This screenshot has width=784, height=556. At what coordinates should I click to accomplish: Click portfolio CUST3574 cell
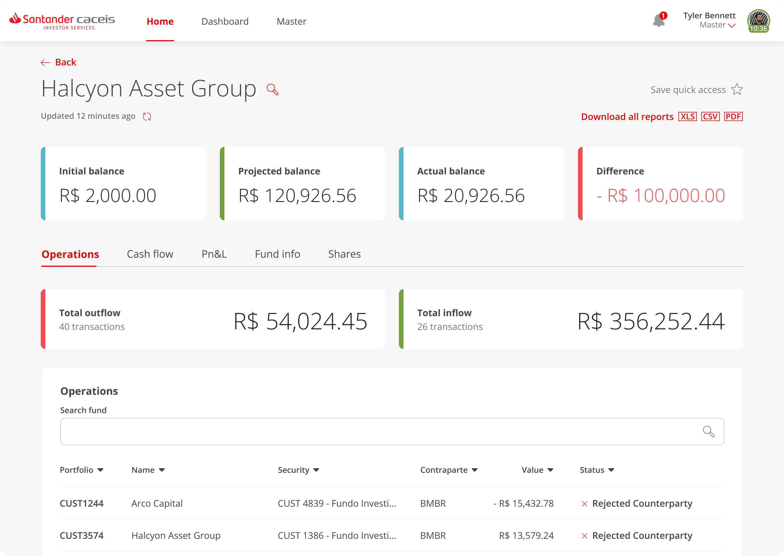81,536
